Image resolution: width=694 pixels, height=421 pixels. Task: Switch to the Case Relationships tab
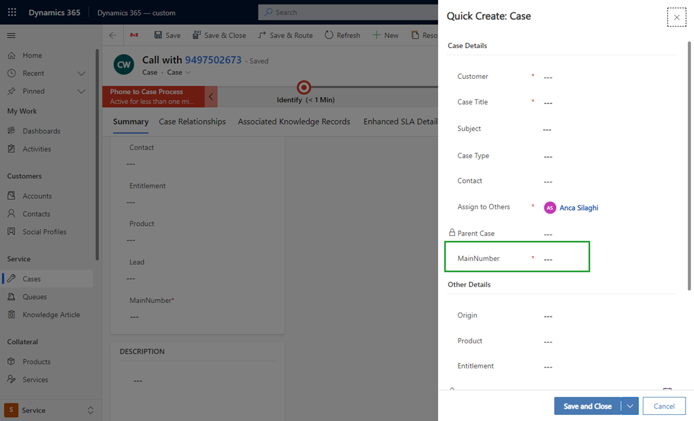192,121
